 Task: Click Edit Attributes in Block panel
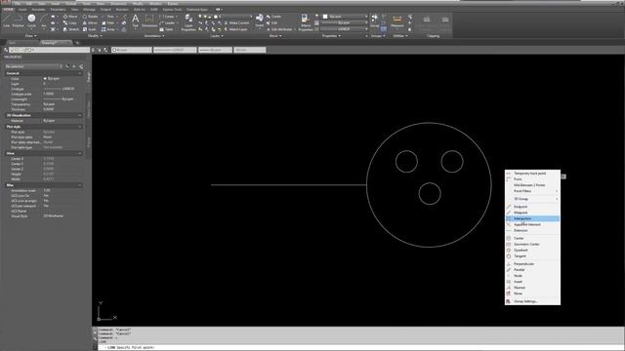[279, 29]
